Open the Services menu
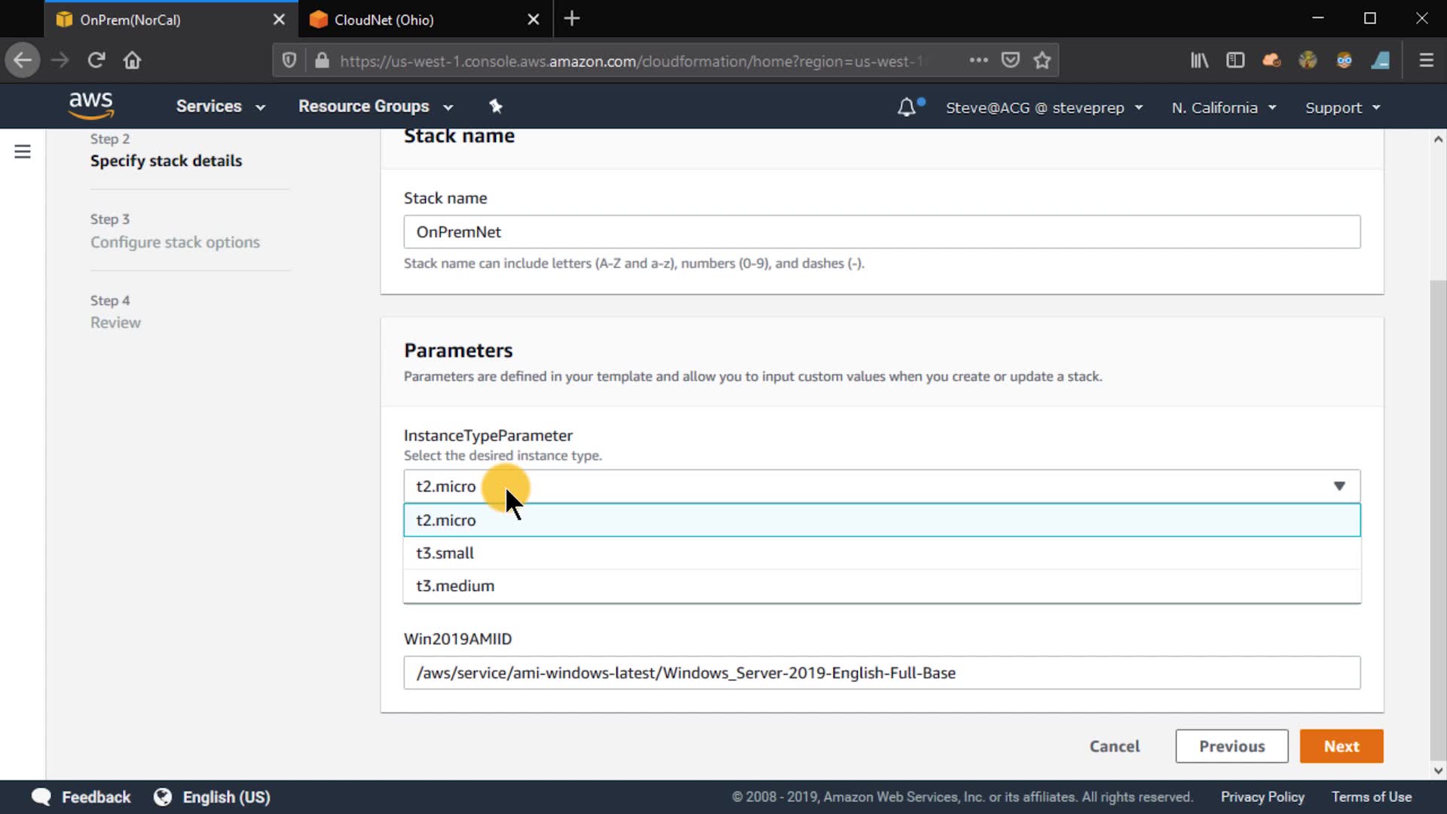This screenshot has width=1447, height=814. click(x=220, y=106)
